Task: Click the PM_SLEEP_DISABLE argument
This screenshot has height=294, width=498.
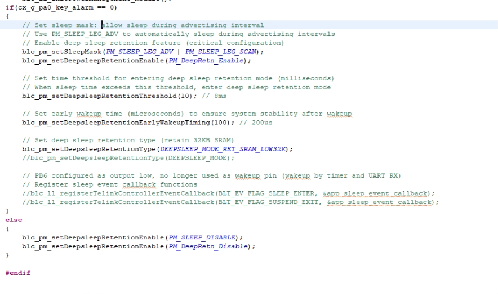Action: pyautogui.click(x=202, y=238)
